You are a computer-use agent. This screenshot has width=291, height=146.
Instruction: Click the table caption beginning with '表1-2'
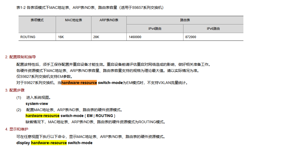pos(90,8)
